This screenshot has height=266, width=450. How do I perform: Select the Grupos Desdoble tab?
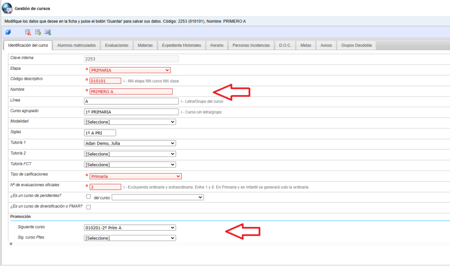pyautogui.click(x=356, y=45)
